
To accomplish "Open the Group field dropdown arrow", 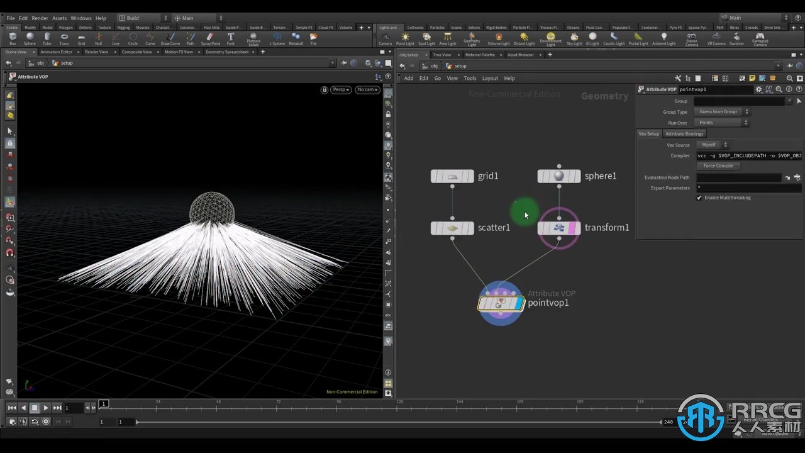I will coord(789,101).
